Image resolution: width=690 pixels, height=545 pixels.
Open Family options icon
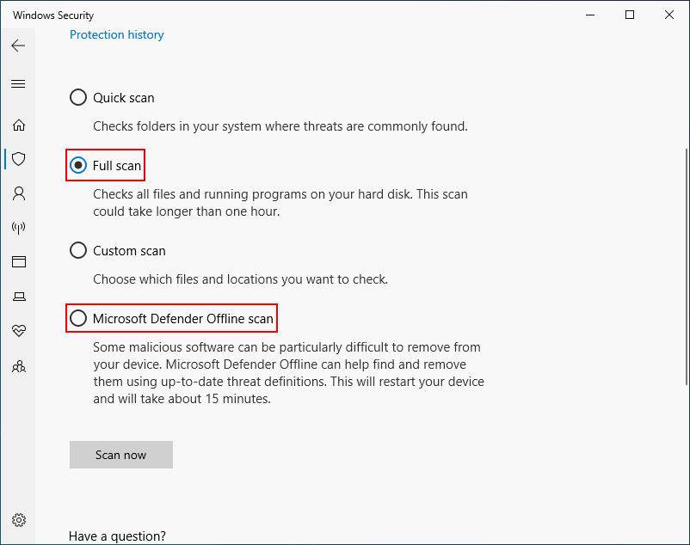(18, 366)
